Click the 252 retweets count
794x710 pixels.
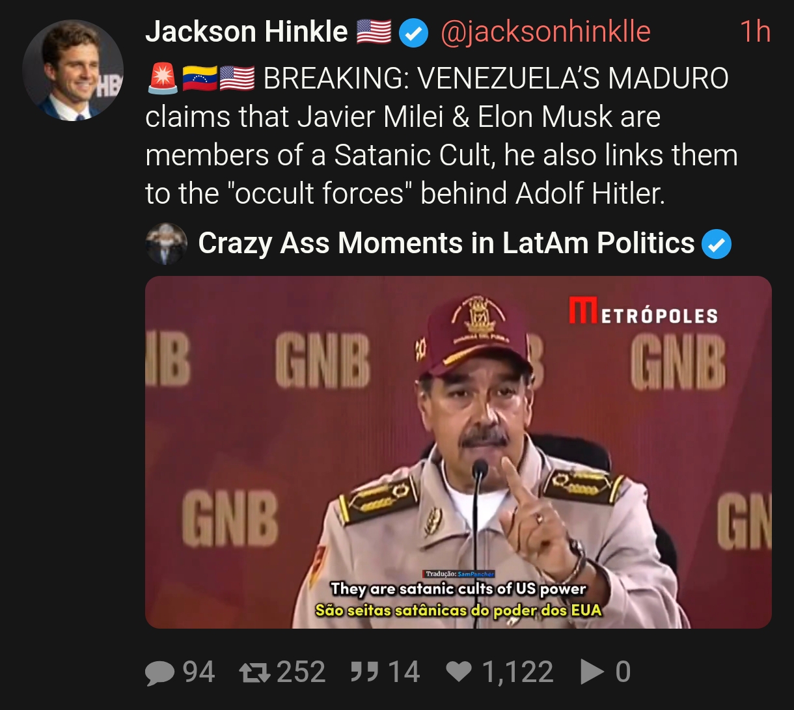301,672
